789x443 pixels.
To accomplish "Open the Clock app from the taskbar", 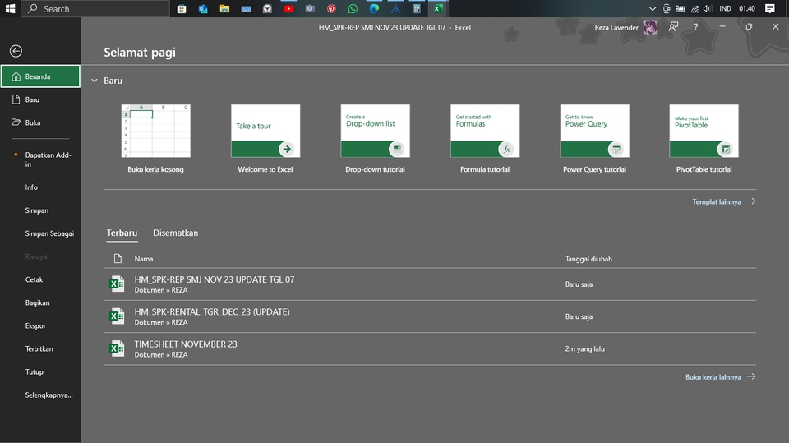I will (x=267, y=8).
